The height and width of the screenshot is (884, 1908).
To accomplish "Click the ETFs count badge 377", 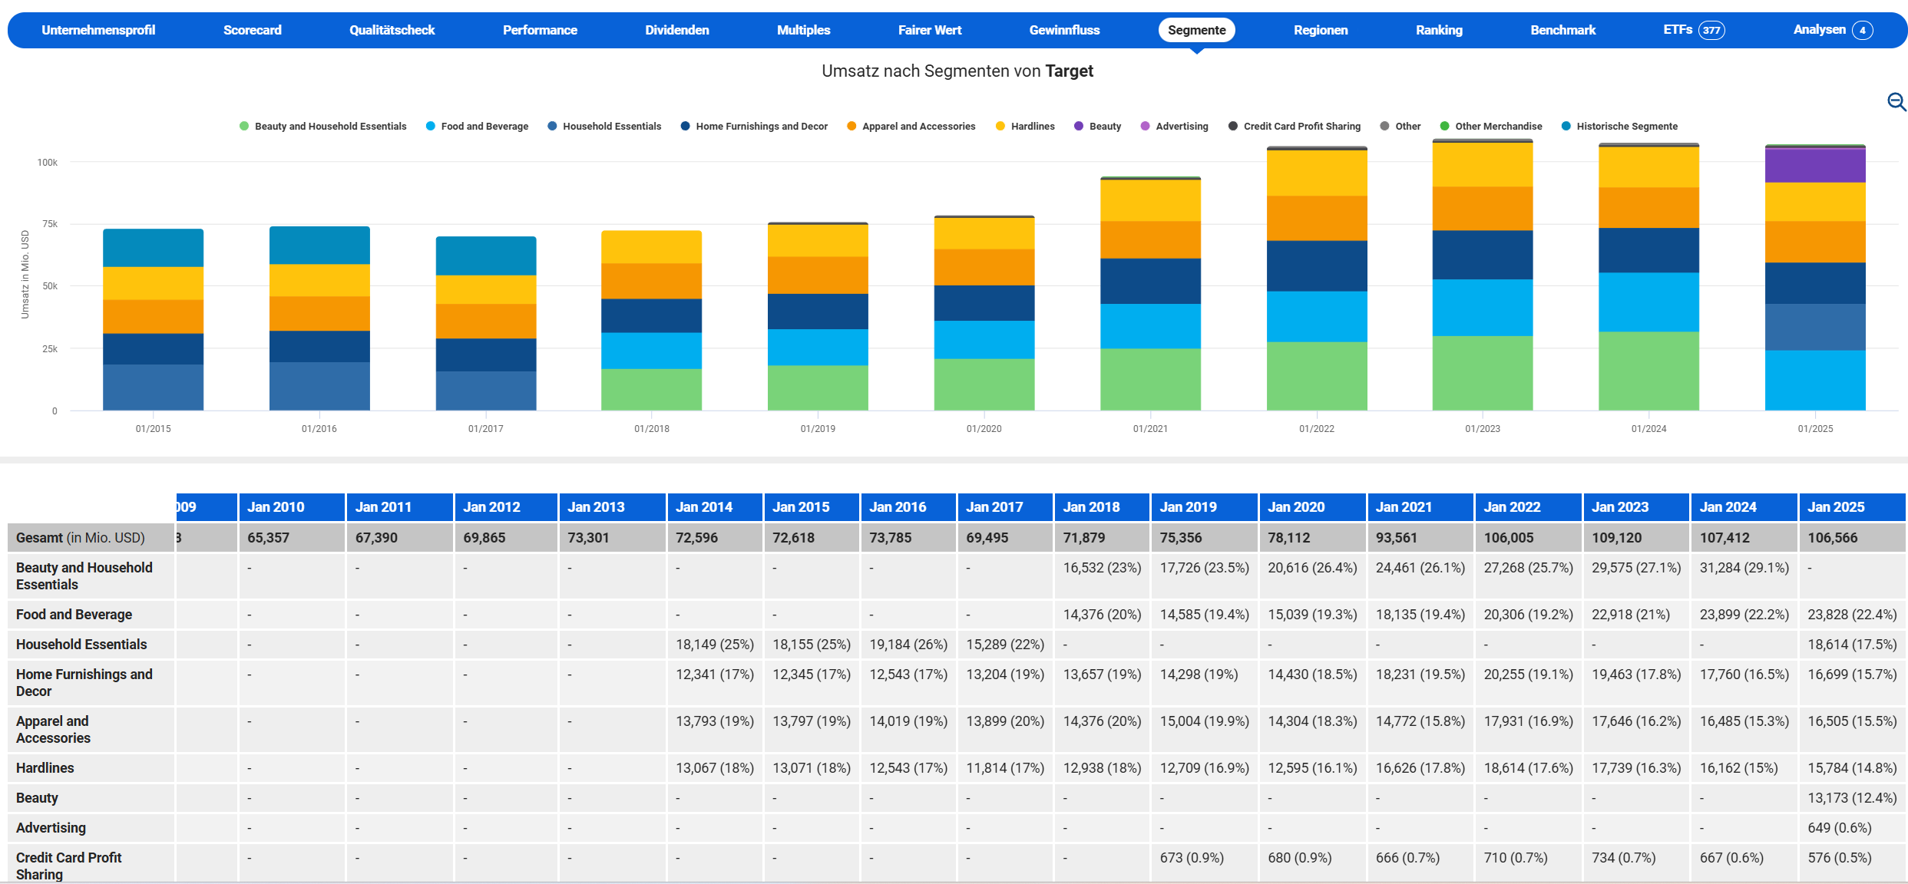I will (1711, 31).
